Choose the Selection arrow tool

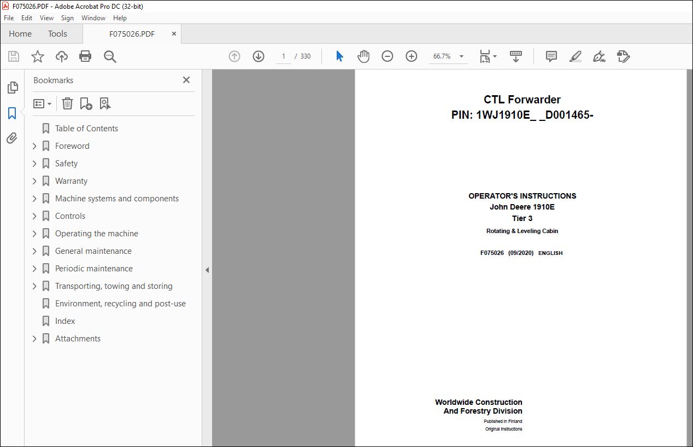339,56
